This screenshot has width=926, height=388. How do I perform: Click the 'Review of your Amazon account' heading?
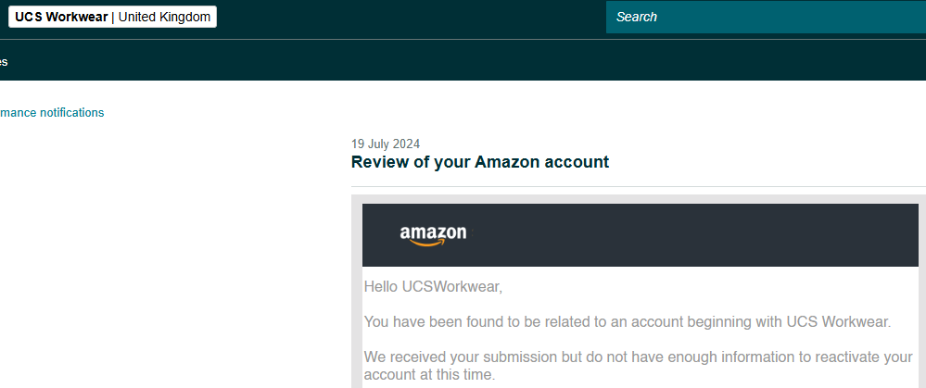tap(479, 162)
